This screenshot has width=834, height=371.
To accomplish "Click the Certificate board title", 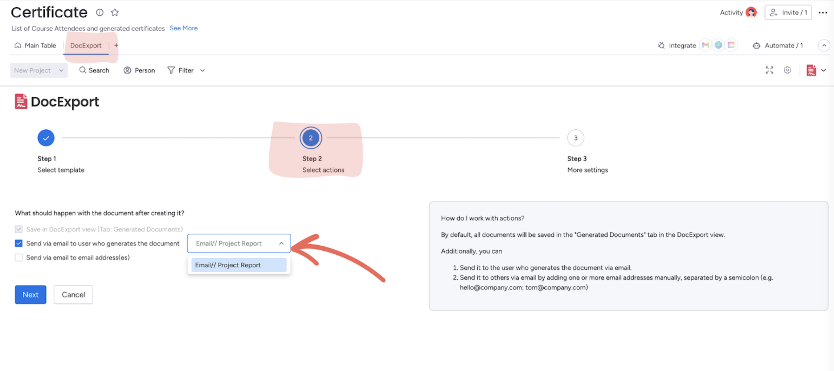I will 49,12.
